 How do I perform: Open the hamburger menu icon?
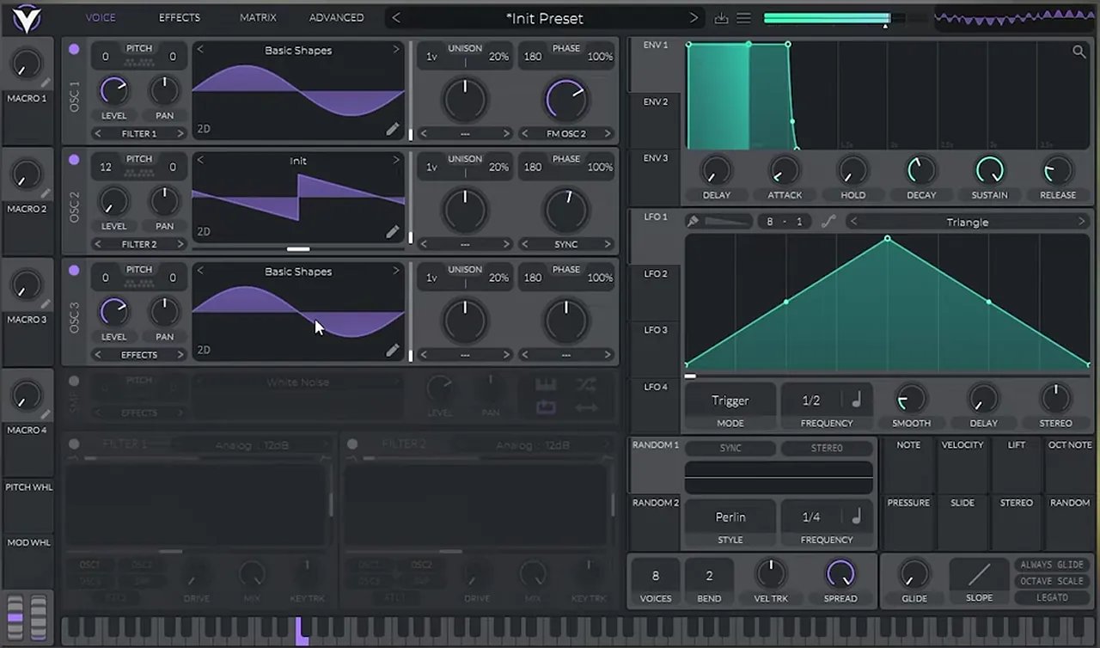[x=744, y=18]
